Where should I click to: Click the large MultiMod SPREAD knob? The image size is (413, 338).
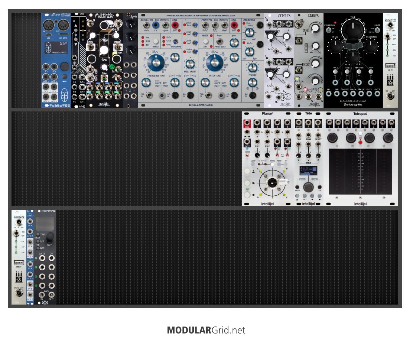[x=104, y=50]
